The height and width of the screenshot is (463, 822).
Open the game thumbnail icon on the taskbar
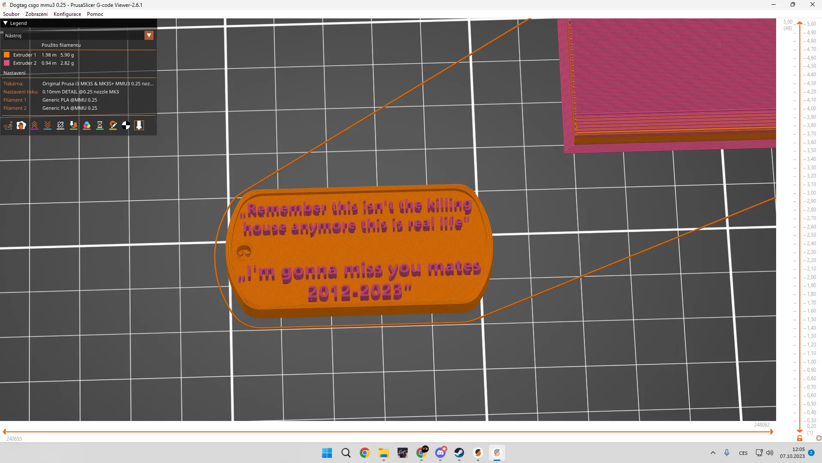tap(402, 453)
